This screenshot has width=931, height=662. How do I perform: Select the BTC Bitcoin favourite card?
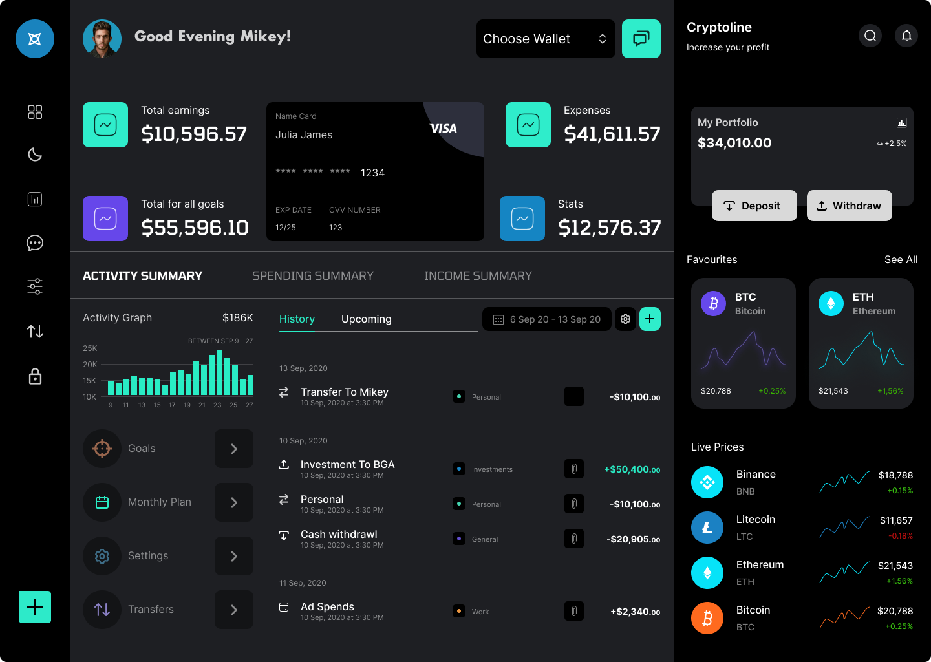pyautogui.click(x=743, y=343)
